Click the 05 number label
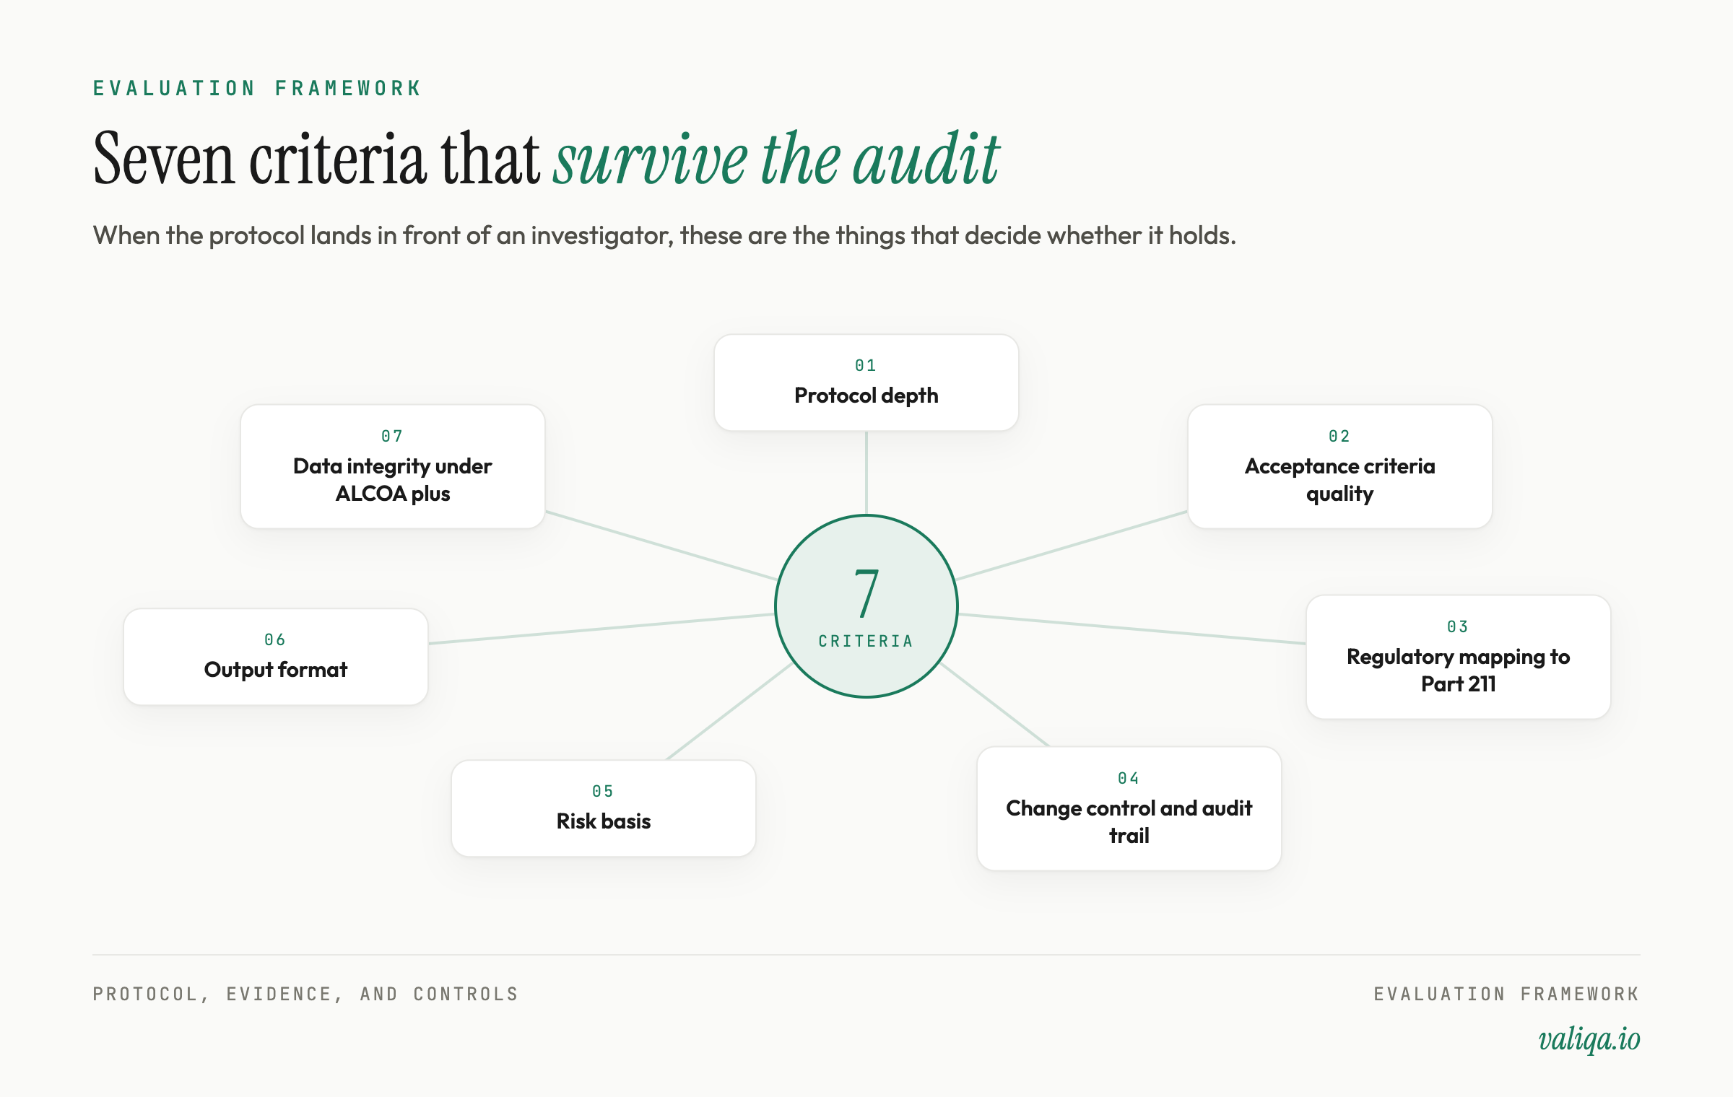Image resolution: width=1733 pixels, height=1097 pixels. tap(603, 791)
